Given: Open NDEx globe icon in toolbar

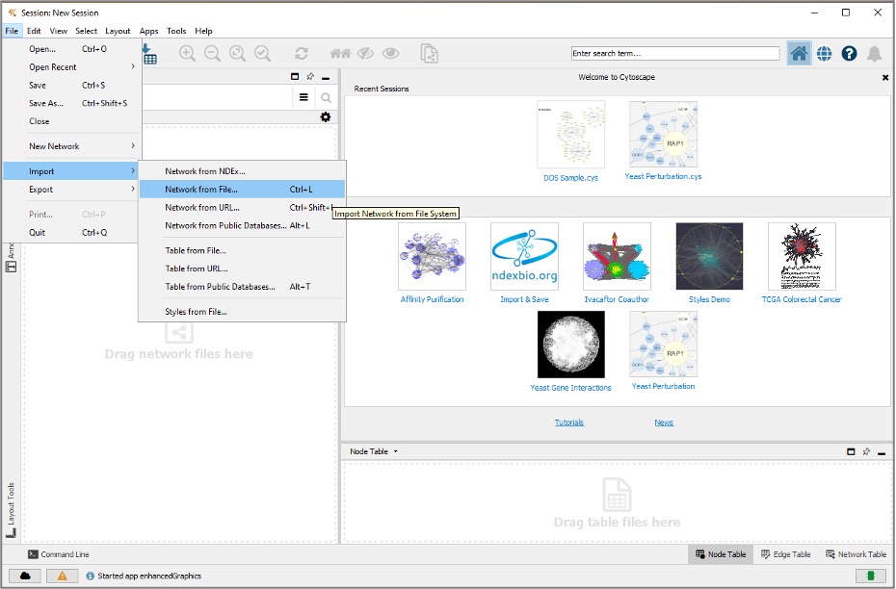Looking at the screenshot, I should click(824, 54).
